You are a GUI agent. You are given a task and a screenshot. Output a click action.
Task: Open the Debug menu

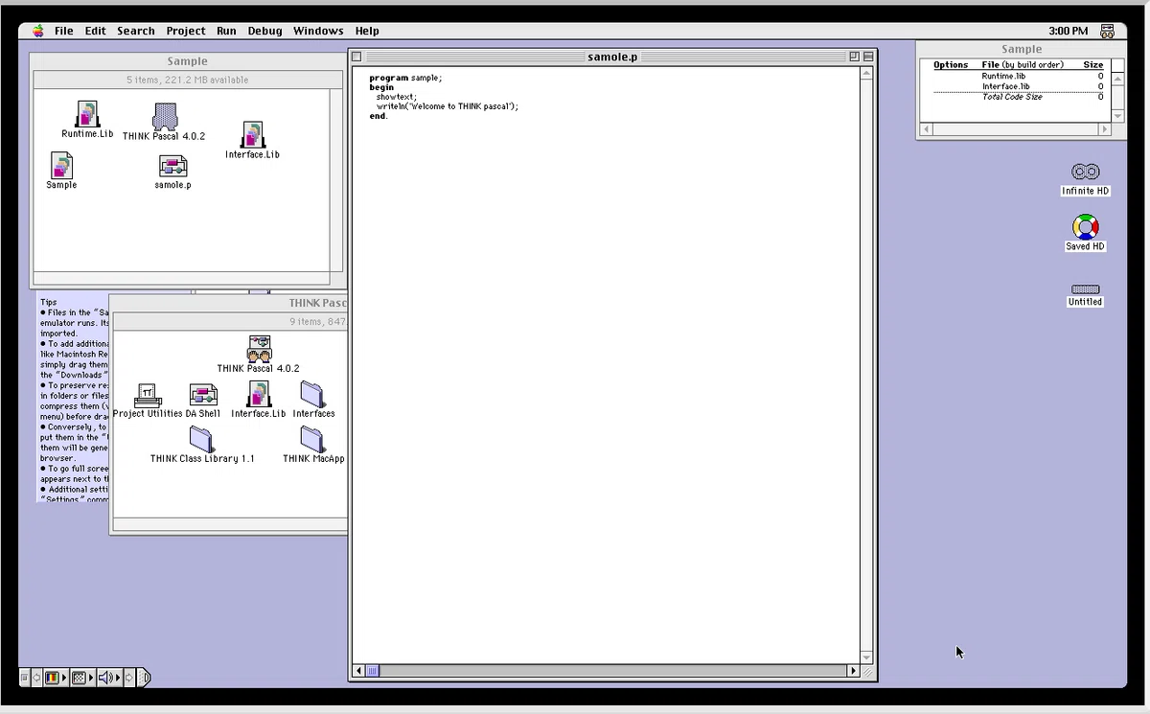click(x=264, y=31)
